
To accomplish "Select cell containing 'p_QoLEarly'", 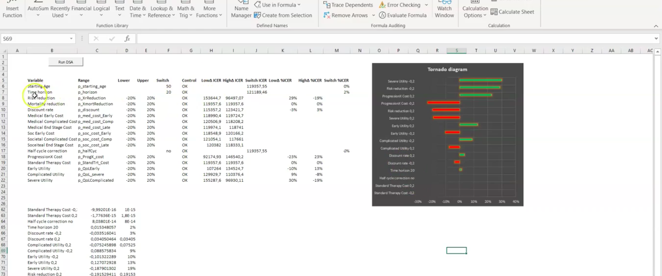I will (x=97, y=169).
